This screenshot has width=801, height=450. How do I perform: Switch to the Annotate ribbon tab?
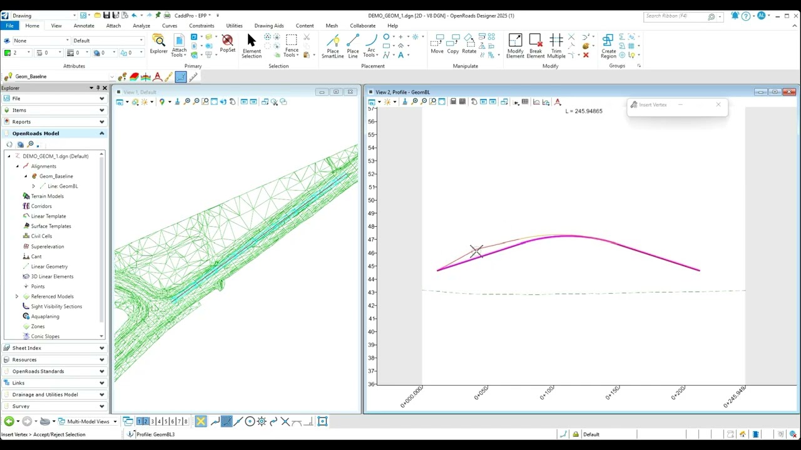pyautogui.click(x=84, y=26)
